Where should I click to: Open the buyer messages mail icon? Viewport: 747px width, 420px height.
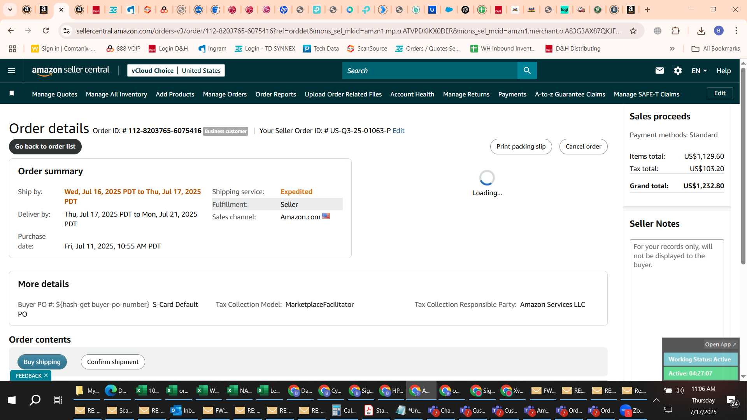pyautogui.click(x=659, y=70)
